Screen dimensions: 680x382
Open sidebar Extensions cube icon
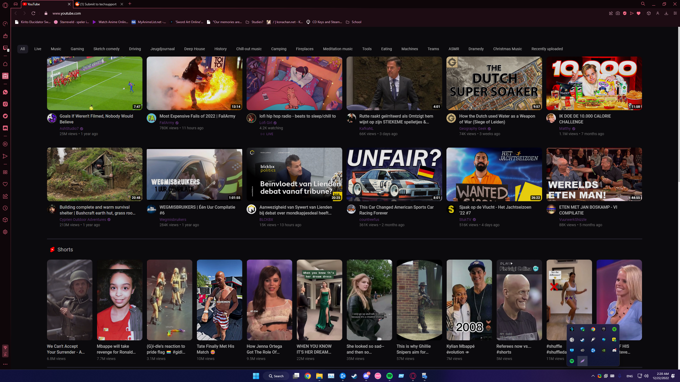coord(5,220)
